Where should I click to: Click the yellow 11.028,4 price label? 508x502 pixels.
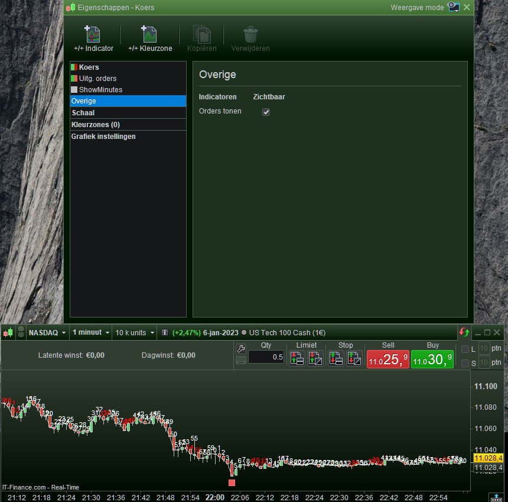(488, 458)
